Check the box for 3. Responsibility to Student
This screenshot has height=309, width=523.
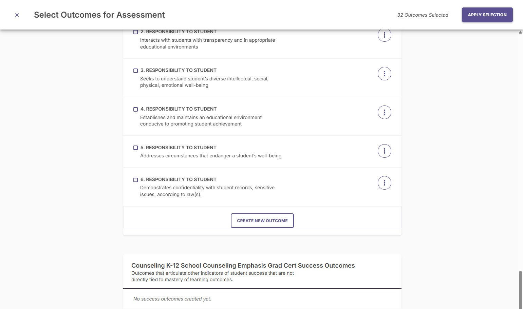pyautogui.click(x=135, y=71)
